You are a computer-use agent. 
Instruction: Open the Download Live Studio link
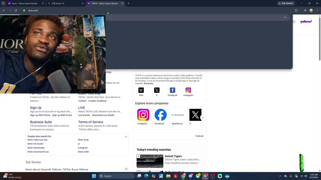(103, 115)
